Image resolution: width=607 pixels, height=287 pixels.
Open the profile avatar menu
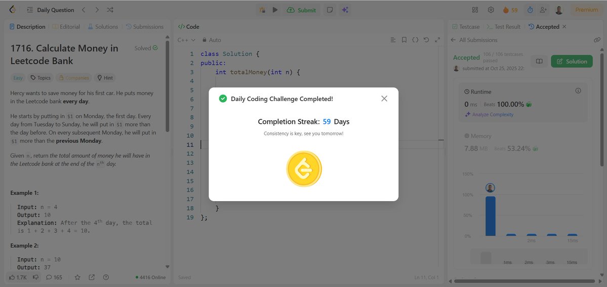[x=559, y=10]
